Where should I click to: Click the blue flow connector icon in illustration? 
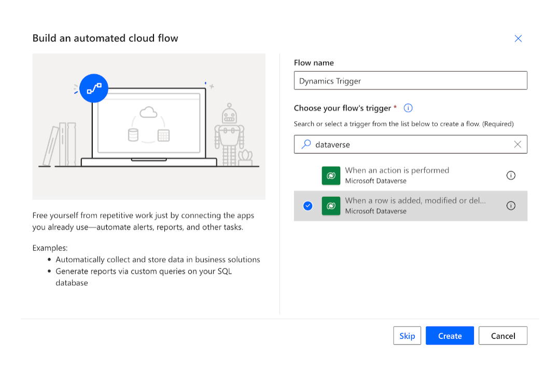(x=94, y=89)
